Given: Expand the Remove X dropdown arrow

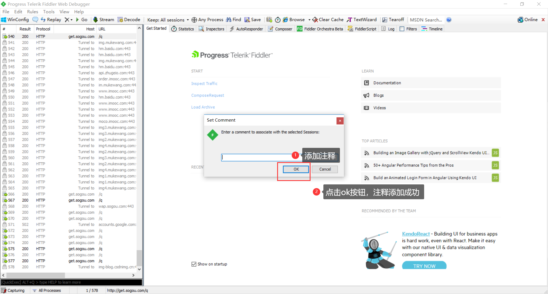Looking at the screenshot, I should (x=71, y=20).
